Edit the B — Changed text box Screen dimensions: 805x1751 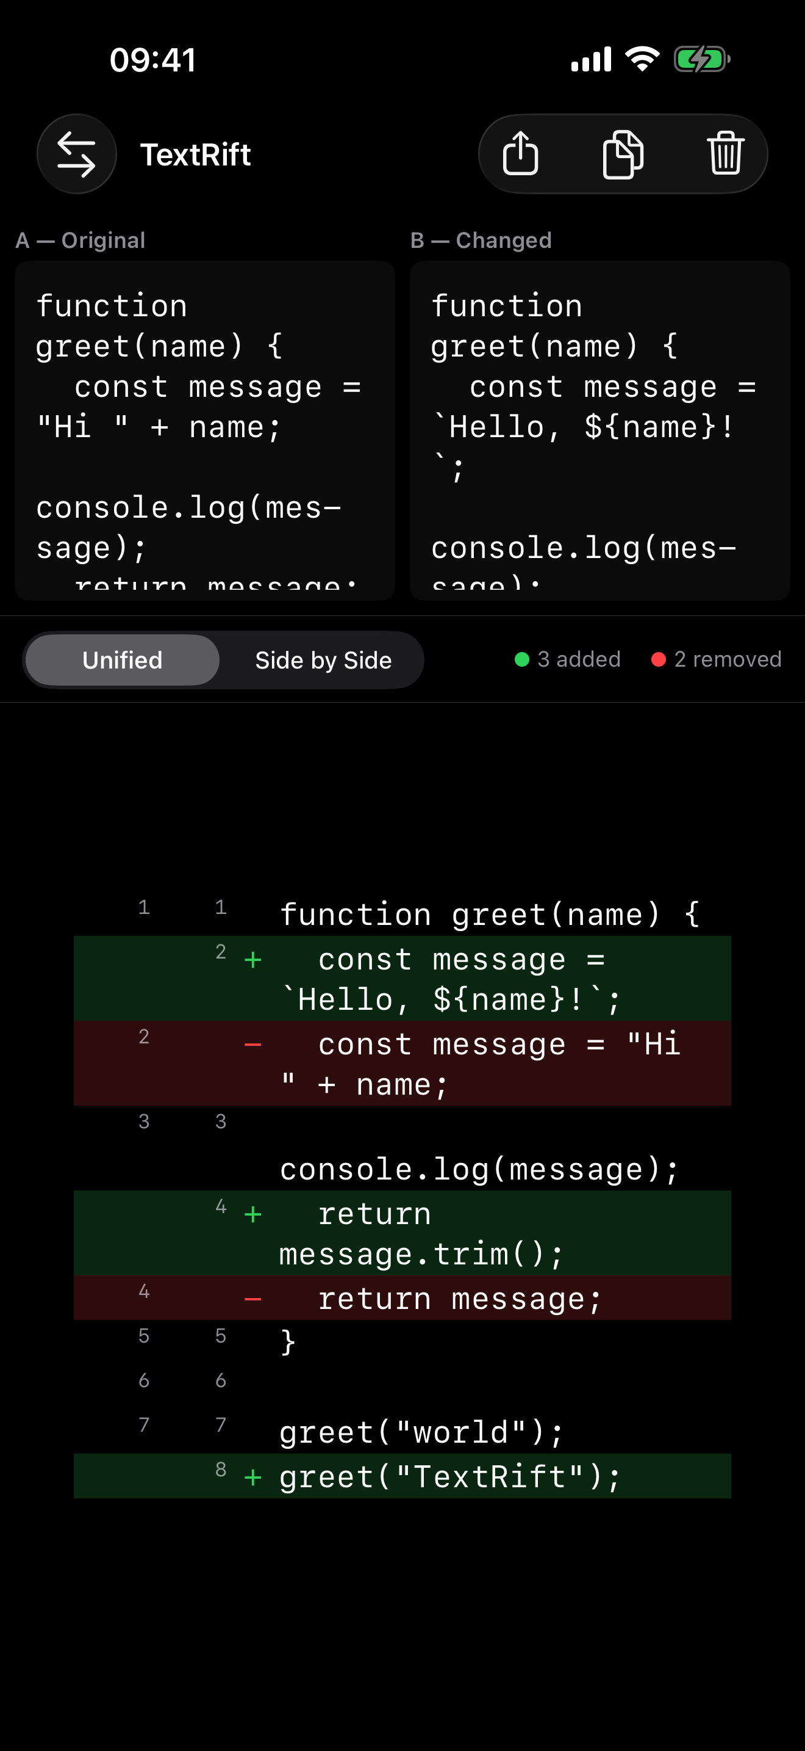point(600,430)
